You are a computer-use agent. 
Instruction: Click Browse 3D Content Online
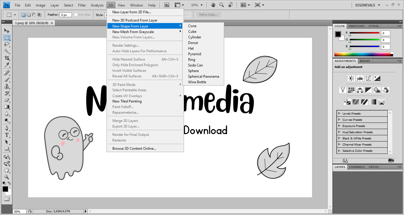[134, 149]
